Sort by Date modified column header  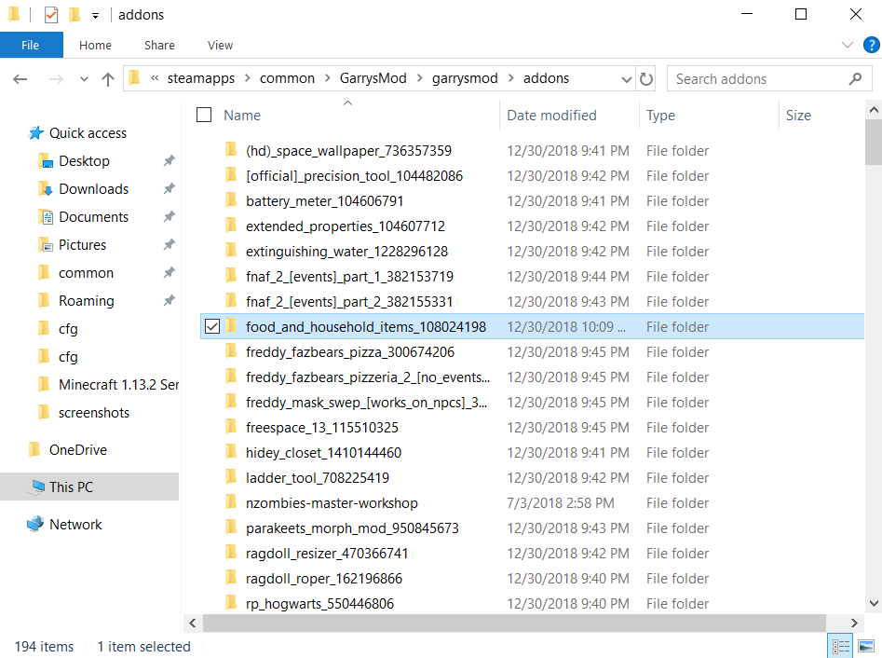[x=551, y=116]
